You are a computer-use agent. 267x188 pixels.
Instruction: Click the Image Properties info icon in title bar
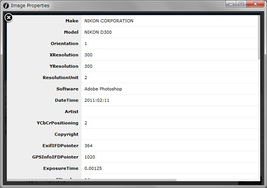click(x=6, y=6)
